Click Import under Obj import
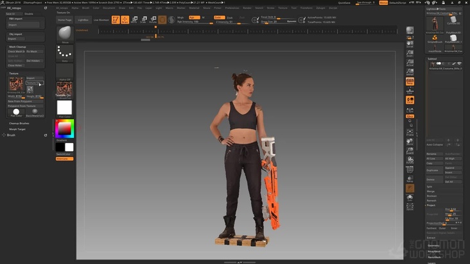470x264 pixels. click(16, 39)
